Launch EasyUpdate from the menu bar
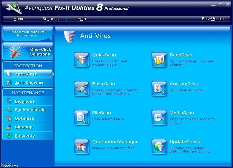This screenshot has height=168, width=233. tap(213, 19)
